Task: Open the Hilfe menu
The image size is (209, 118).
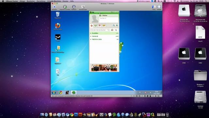Action: (x=72, y=1)
